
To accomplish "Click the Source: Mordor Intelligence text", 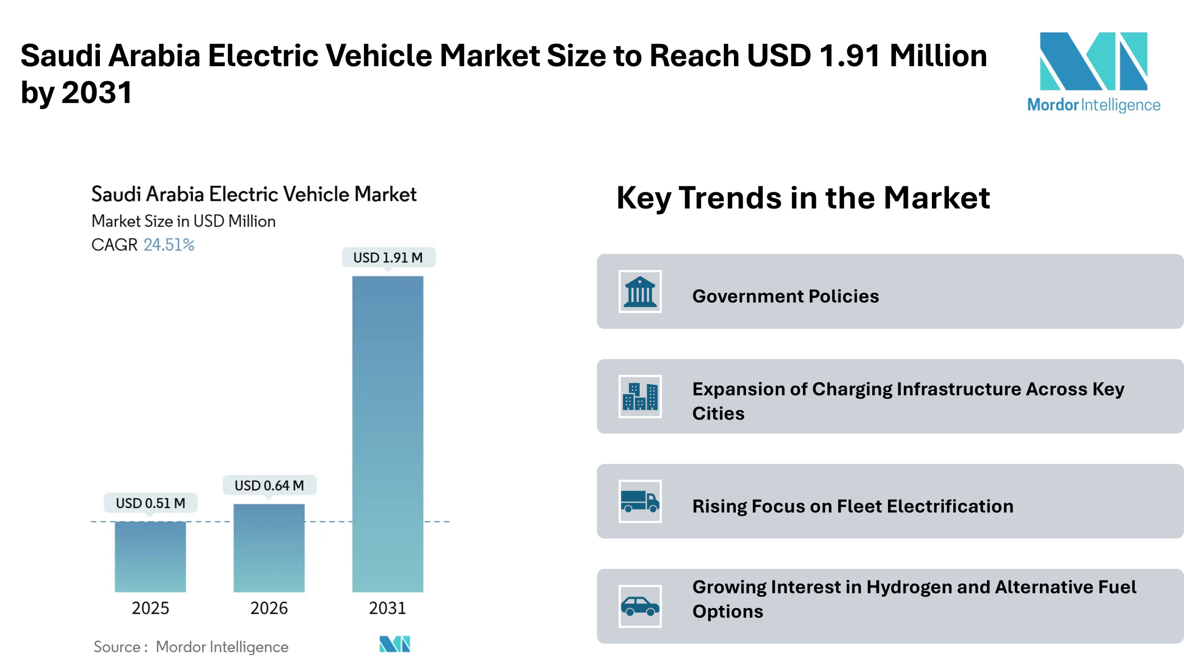I will [x=191, y=647].
